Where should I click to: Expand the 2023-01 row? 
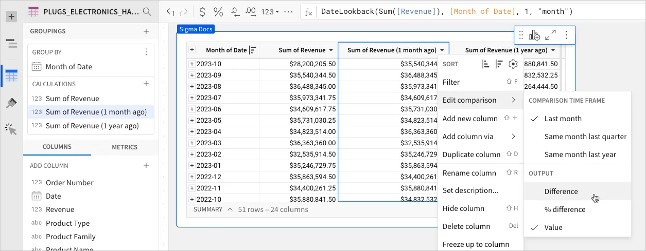click(192, 165)
